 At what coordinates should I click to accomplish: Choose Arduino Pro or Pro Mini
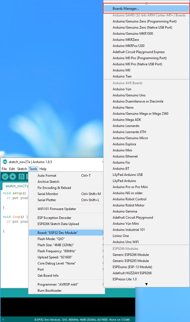tap(146, 187)
